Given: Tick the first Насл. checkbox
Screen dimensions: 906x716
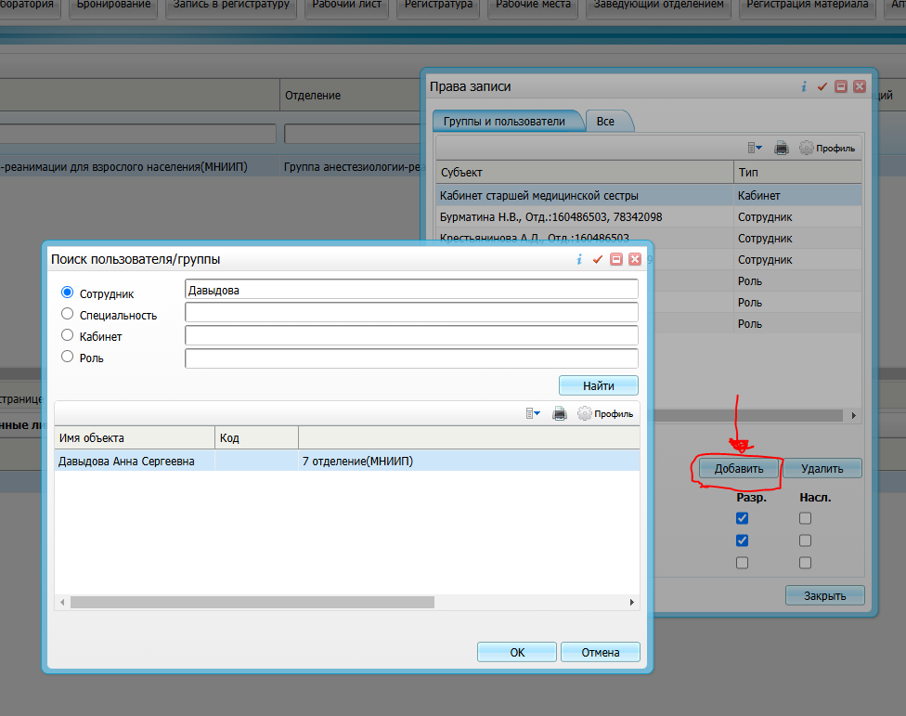Looking at the screenshot, I should click(805, 518).
